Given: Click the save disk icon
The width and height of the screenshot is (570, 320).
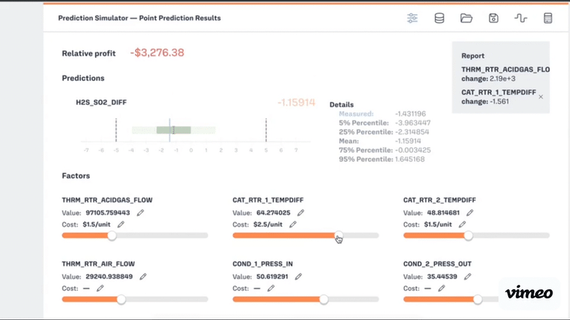Looking at the screenshot, I should (x=494, y=19).
